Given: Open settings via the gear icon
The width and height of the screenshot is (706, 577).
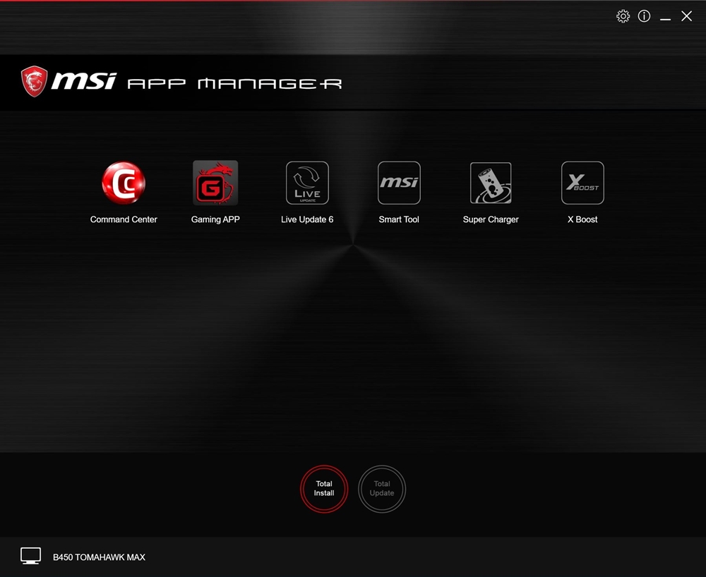Looking at the screenshot, I should click(623, 16).
